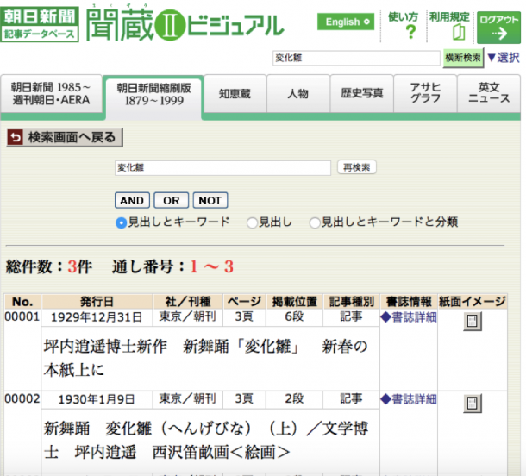Open 書誌詳細 link for article 00002
This screenshot has height=476, width=526.
(x=409, y=399)
